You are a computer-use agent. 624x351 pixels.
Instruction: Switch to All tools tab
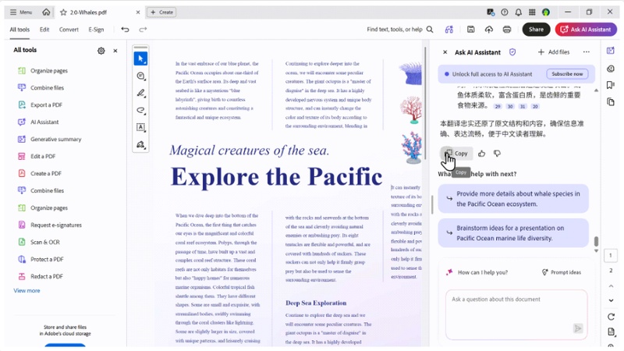point(19,30)
